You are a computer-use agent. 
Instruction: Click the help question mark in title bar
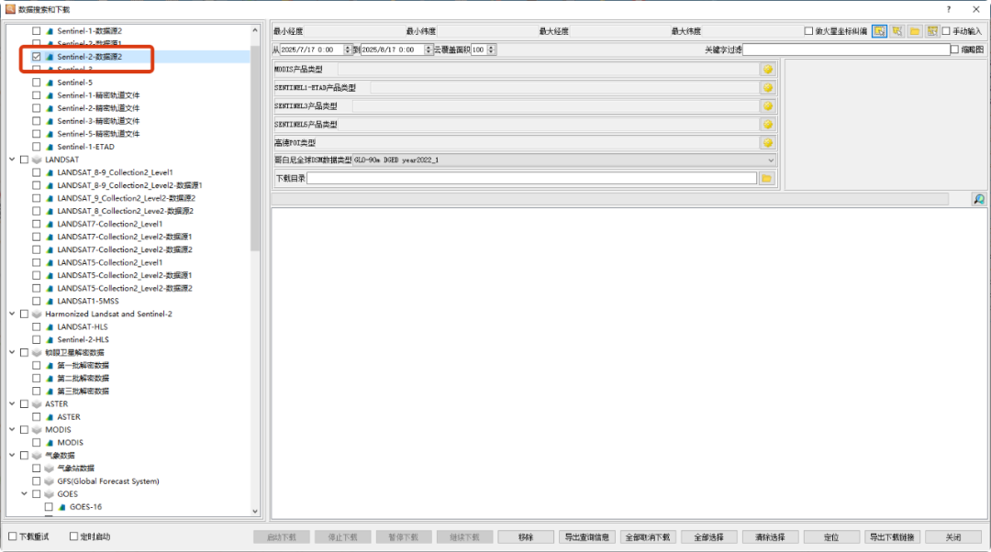click(x=949, y=9)
